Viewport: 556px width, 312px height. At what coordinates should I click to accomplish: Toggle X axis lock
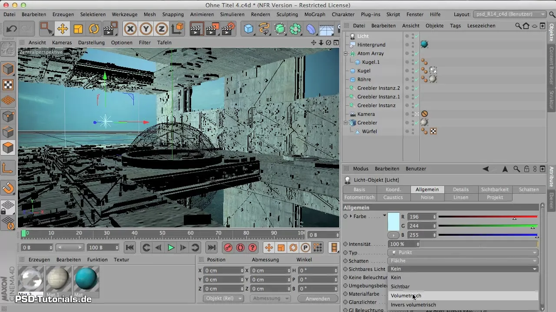point(130,29)
